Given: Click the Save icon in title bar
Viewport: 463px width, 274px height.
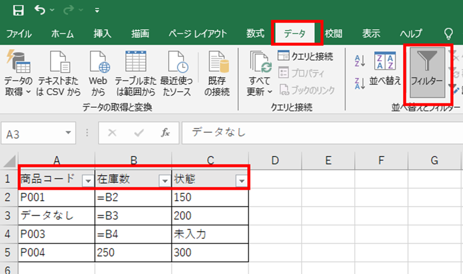Looking at the screenshot, I should [18, 10].
